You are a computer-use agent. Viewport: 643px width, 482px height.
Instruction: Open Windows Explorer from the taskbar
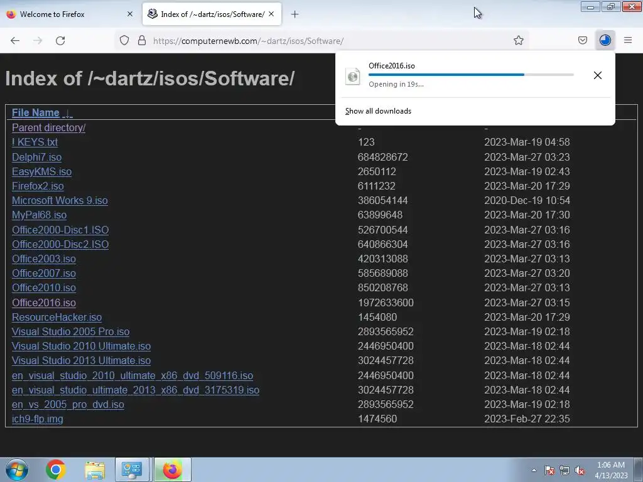pyautogui.click(x=95, y=469)
